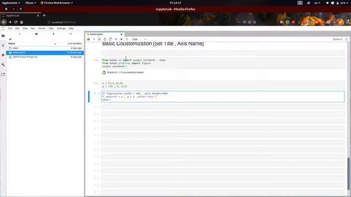Click the JupyterLab logo icon
The image size is (351, 197).
click(3, 28)
